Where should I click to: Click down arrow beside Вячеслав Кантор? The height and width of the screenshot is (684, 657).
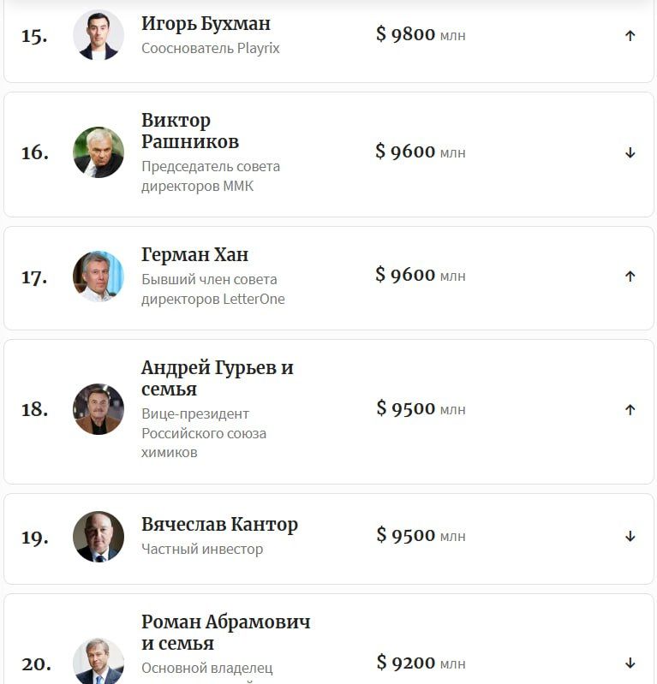tap(630, 537)
